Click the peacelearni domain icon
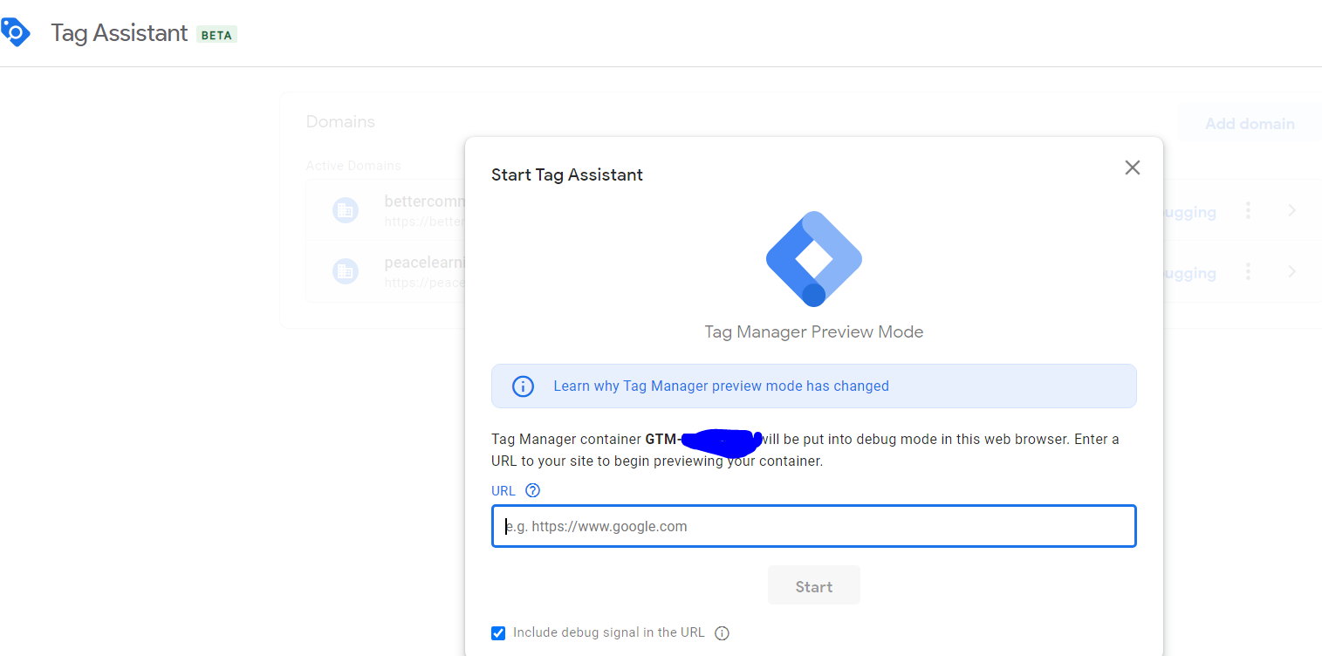 pos(346,271)
